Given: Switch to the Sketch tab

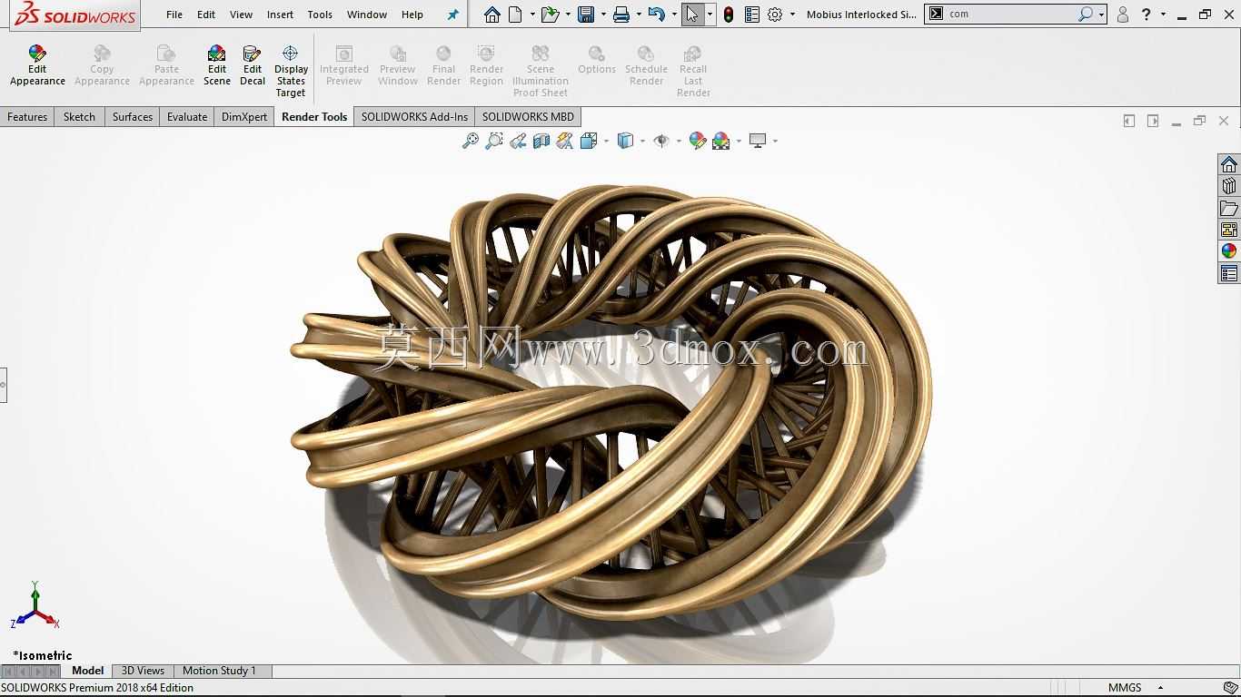Looking at the screenshot, I should 79,117.
